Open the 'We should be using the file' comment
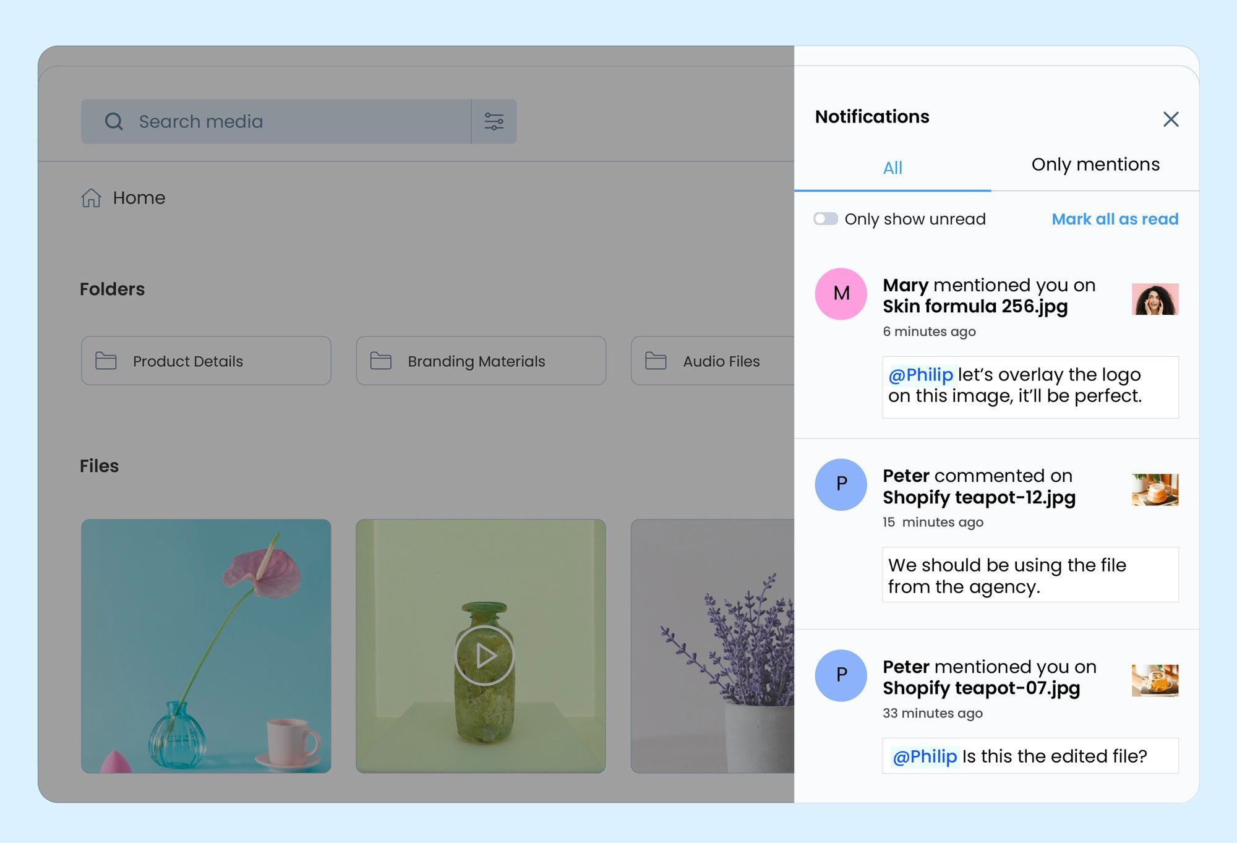The image size is (1237, 843). [x=1030, y=575]
